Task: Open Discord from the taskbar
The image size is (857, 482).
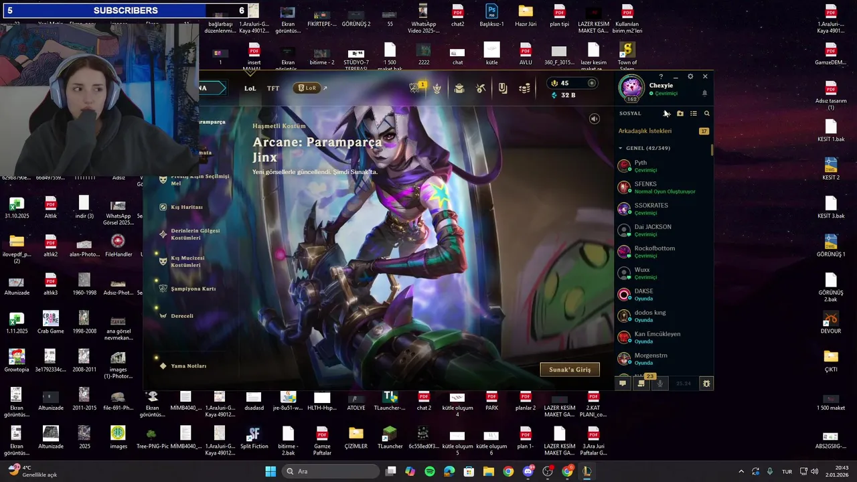Action: tap(528, 471)
